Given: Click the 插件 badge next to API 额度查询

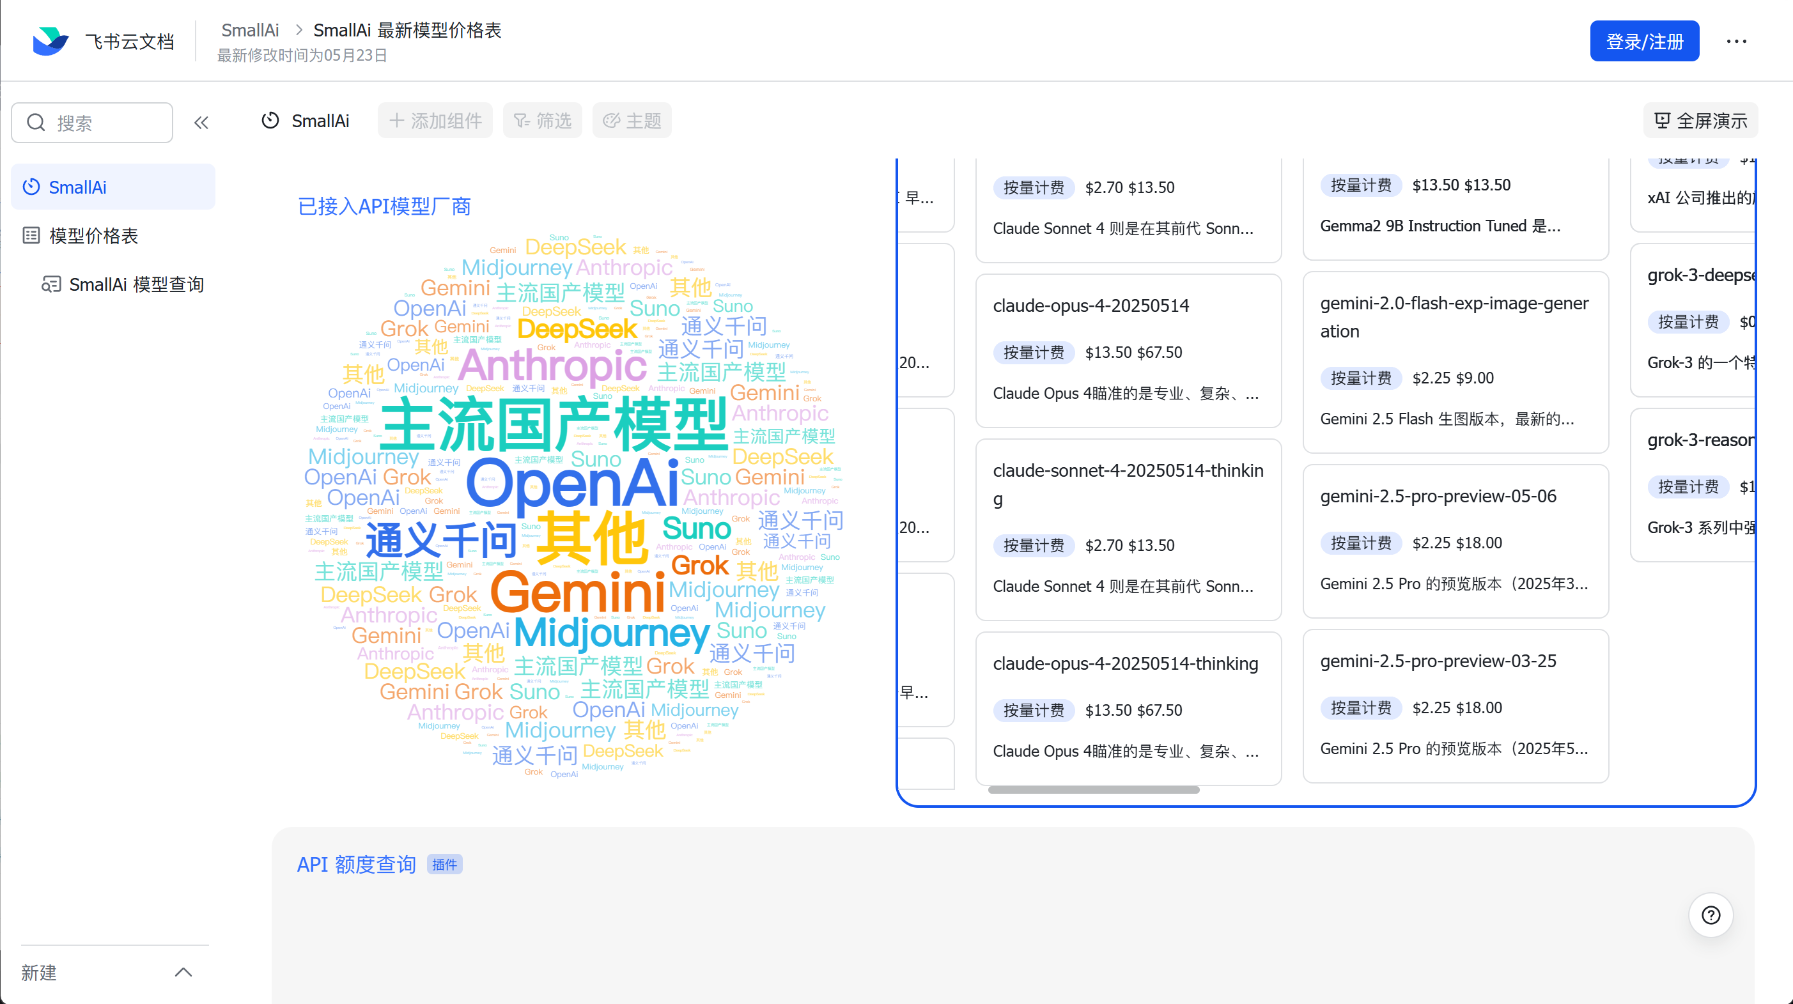Looking at the screenshot, I should point(444,863).
